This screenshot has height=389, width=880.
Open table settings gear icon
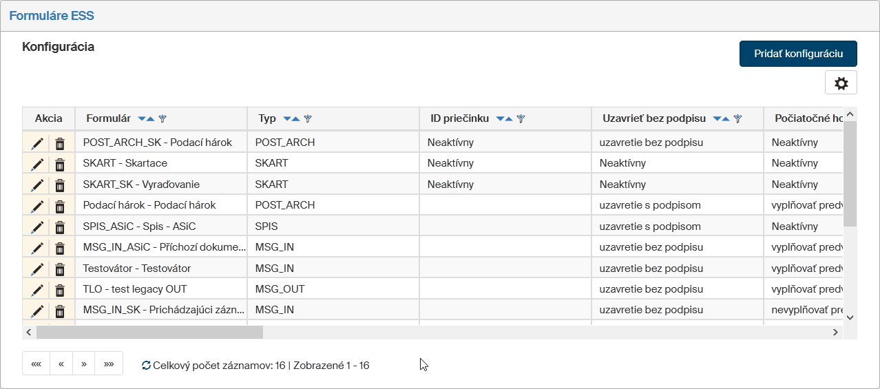pyautogui.click(x=841, y=83)
